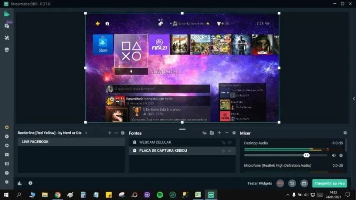This screenshot has width=356, height=200.
Task: Mute the Desktop Audio speaker icon
Action: (334, 155)
